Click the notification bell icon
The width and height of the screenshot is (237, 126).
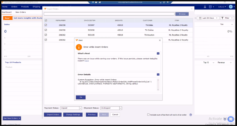point(205,7)
